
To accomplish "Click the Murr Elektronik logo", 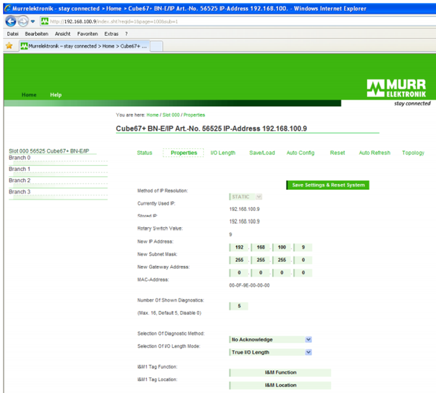I will click(396, 88).
